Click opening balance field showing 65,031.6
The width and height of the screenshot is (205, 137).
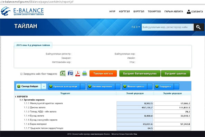point(135,124)
